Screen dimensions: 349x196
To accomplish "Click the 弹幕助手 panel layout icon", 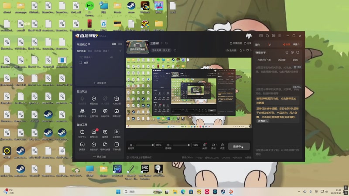I will click(287, 52).
